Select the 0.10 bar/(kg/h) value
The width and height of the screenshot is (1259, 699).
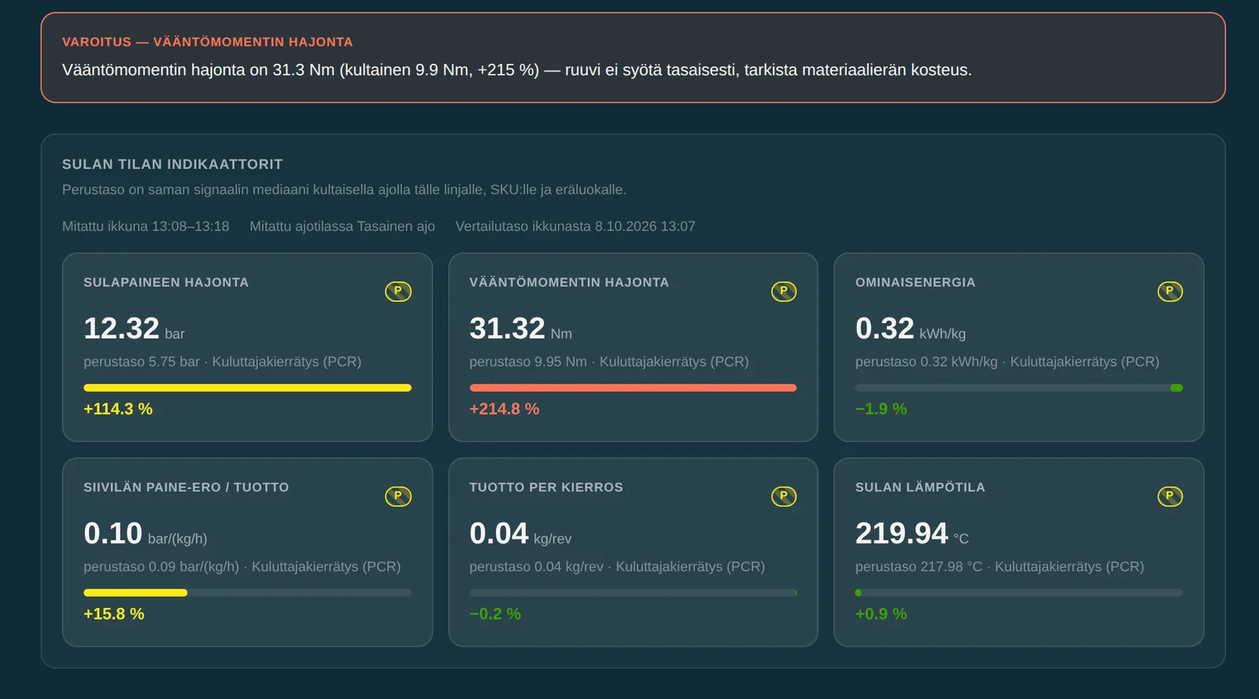click(x=146, y=534)
